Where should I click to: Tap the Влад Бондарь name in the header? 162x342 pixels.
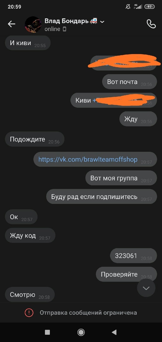[67, 21]
